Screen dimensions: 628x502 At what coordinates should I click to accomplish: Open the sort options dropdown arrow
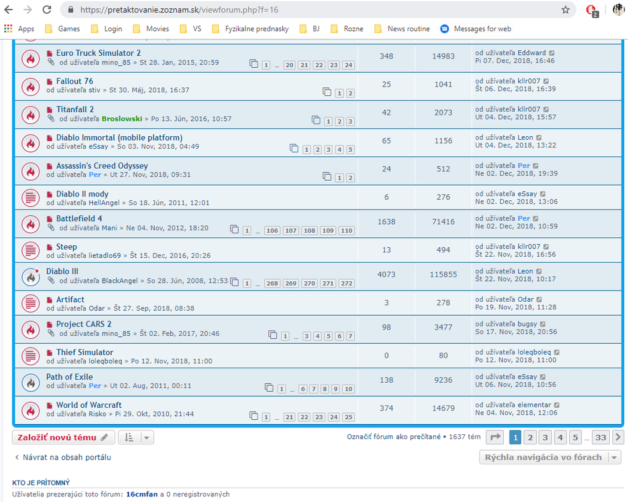click(x=147, y=437)
